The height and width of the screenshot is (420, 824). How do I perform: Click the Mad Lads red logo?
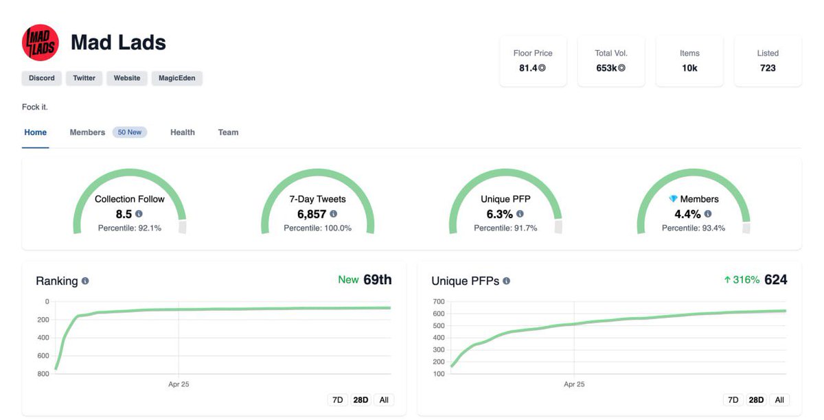pos(40,43)
